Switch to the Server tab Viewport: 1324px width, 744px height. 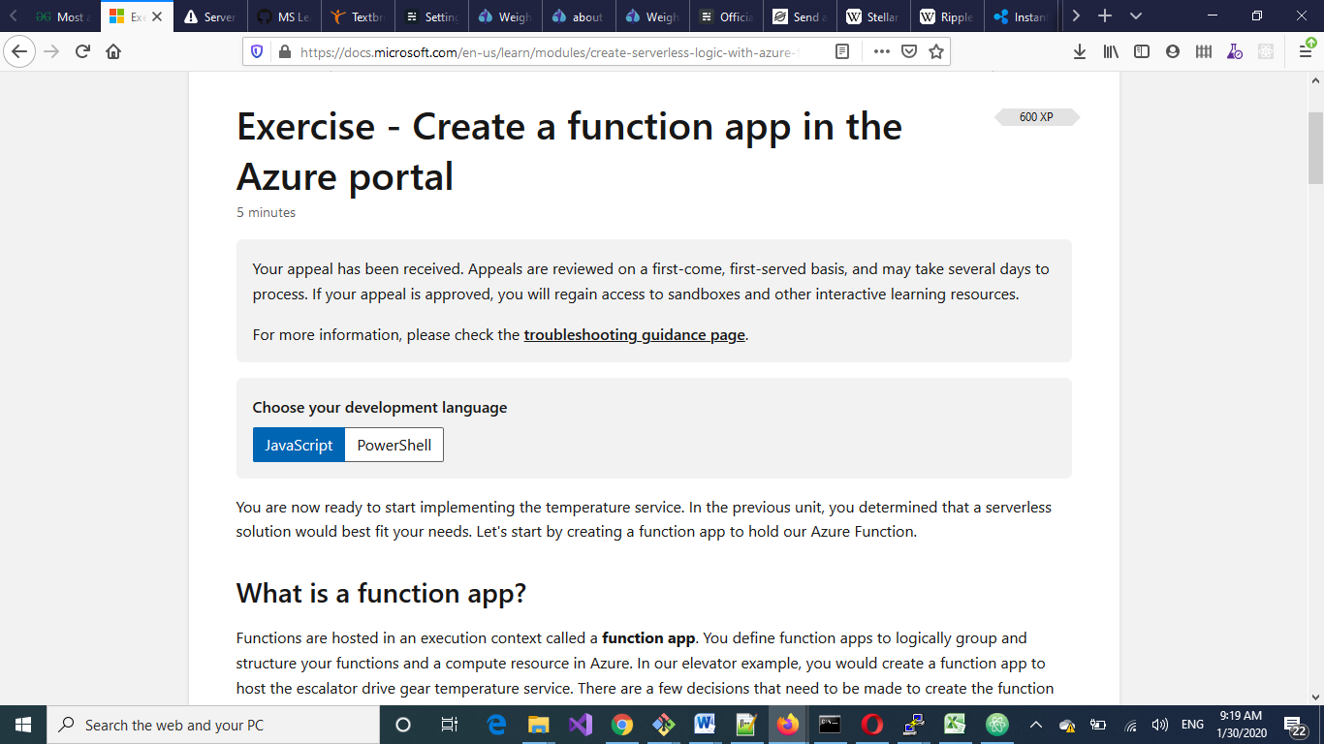click(211, 16)
